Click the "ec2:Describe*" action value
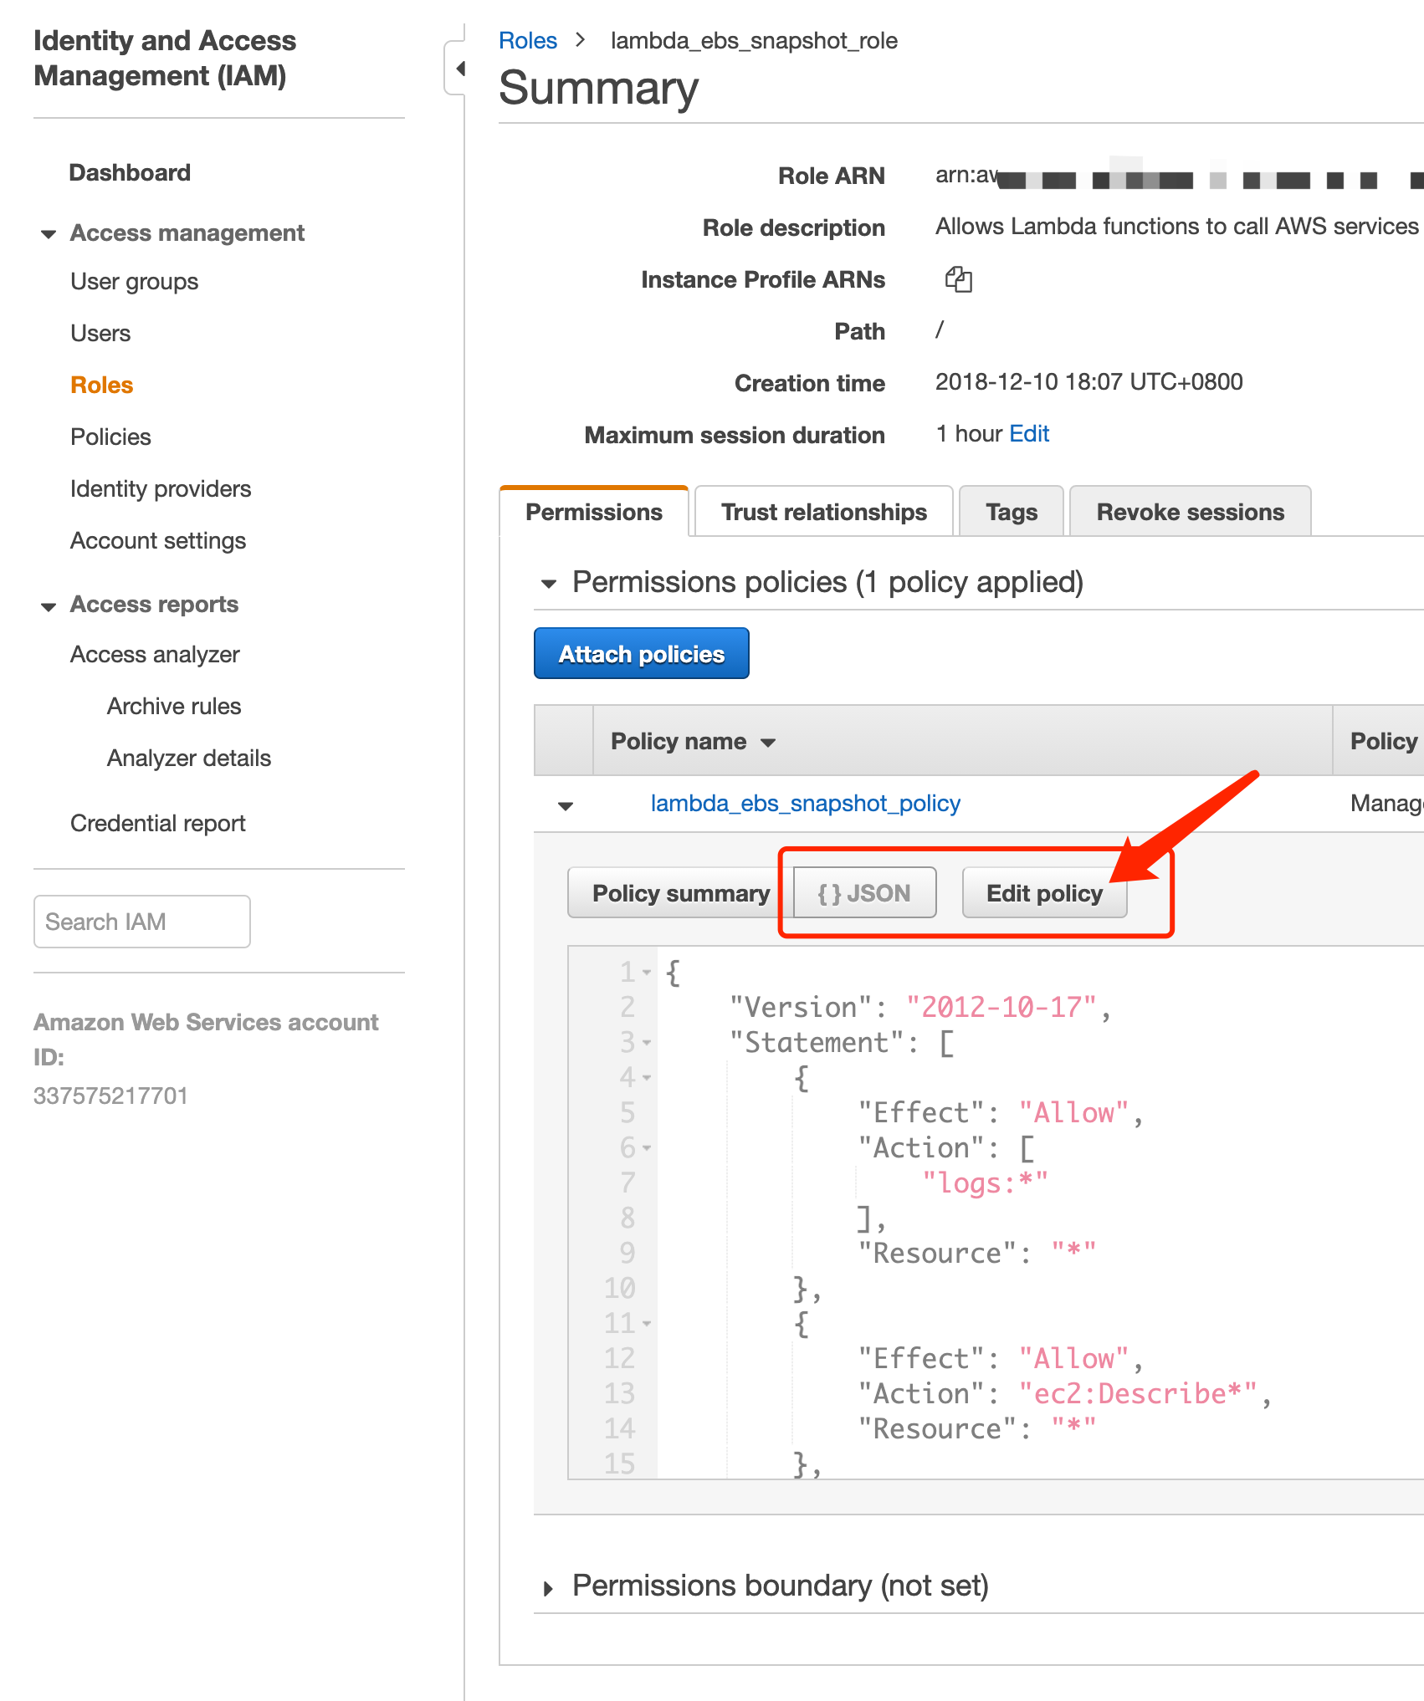The width and height of the screenshot is (1424, 1701). click(1138, 1393)
